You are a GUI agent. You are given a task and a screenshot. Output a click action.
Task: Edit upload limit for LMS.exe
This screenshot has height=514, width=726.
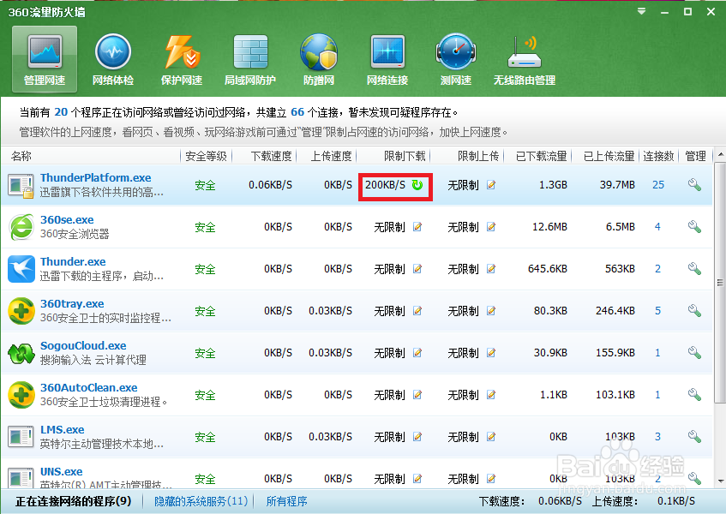tap(491, 437)
